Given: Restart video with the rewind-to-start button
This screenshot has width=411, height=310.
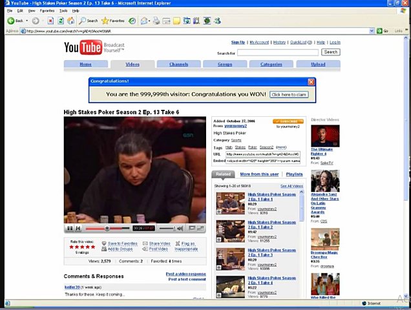Looking at the screenshot, I should [x=78, y=229].
